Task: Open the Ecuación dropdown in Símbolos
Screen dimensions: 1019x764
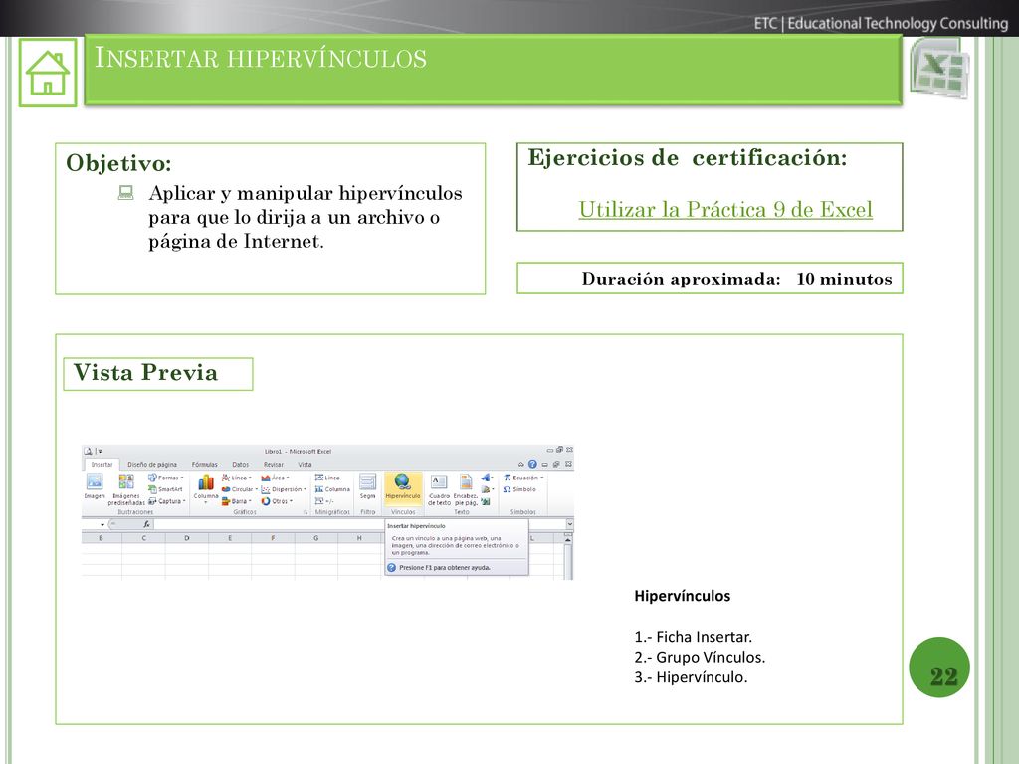Action: click(523, 477)
